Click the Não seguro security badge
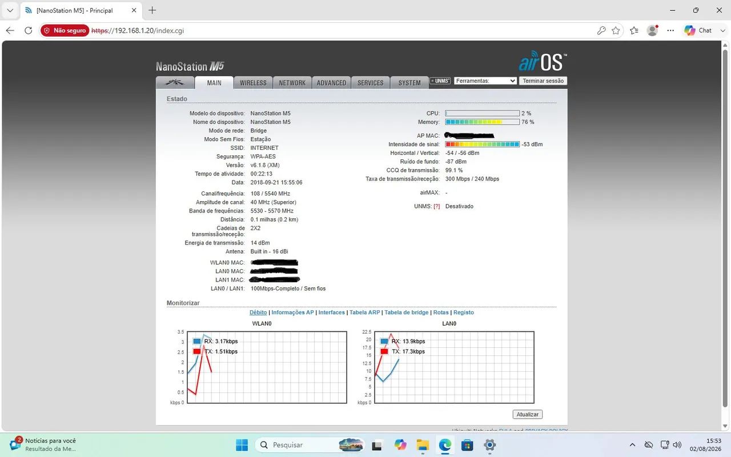Screen dimensions: 731x457 coord(65,30)
